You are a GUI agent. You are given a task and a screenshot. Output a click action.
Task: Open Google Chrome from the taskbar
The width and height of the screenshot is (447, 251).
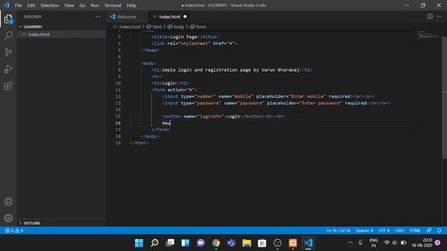(x=216, y=243)
